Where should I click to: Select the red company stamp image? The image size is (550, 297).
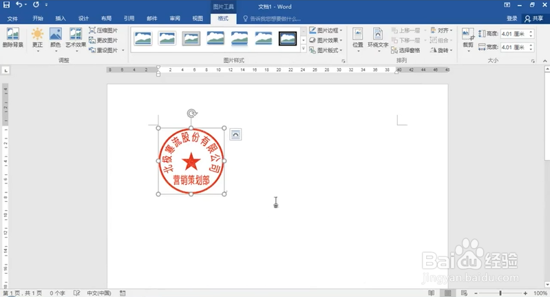(191, 161)
